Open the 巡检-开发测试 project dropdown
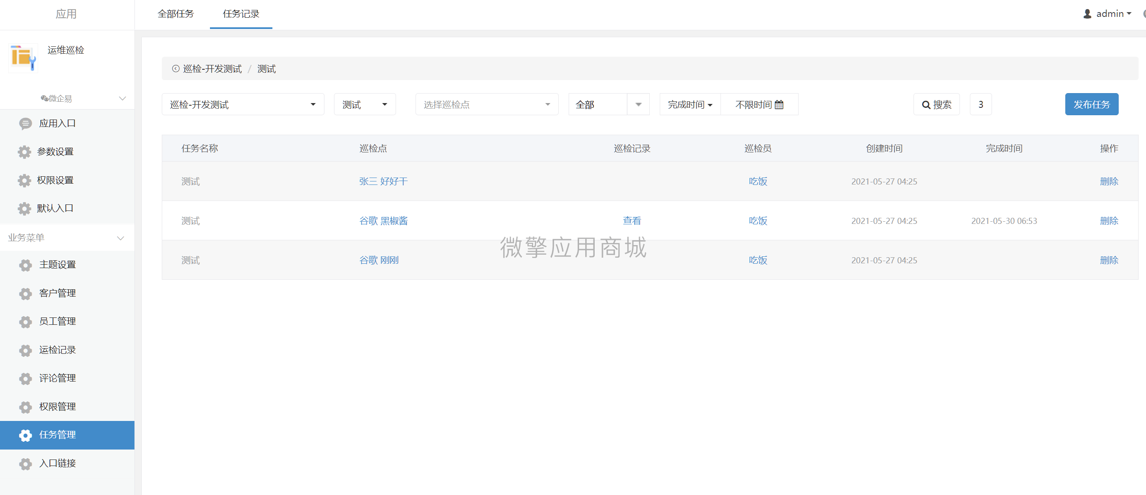This screenshot has height=495, width=1146. pyautogui.click(x=243, y=104)
